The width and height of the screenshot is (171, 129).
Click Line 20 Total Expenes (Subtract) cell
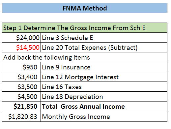(x=104, y=47)
